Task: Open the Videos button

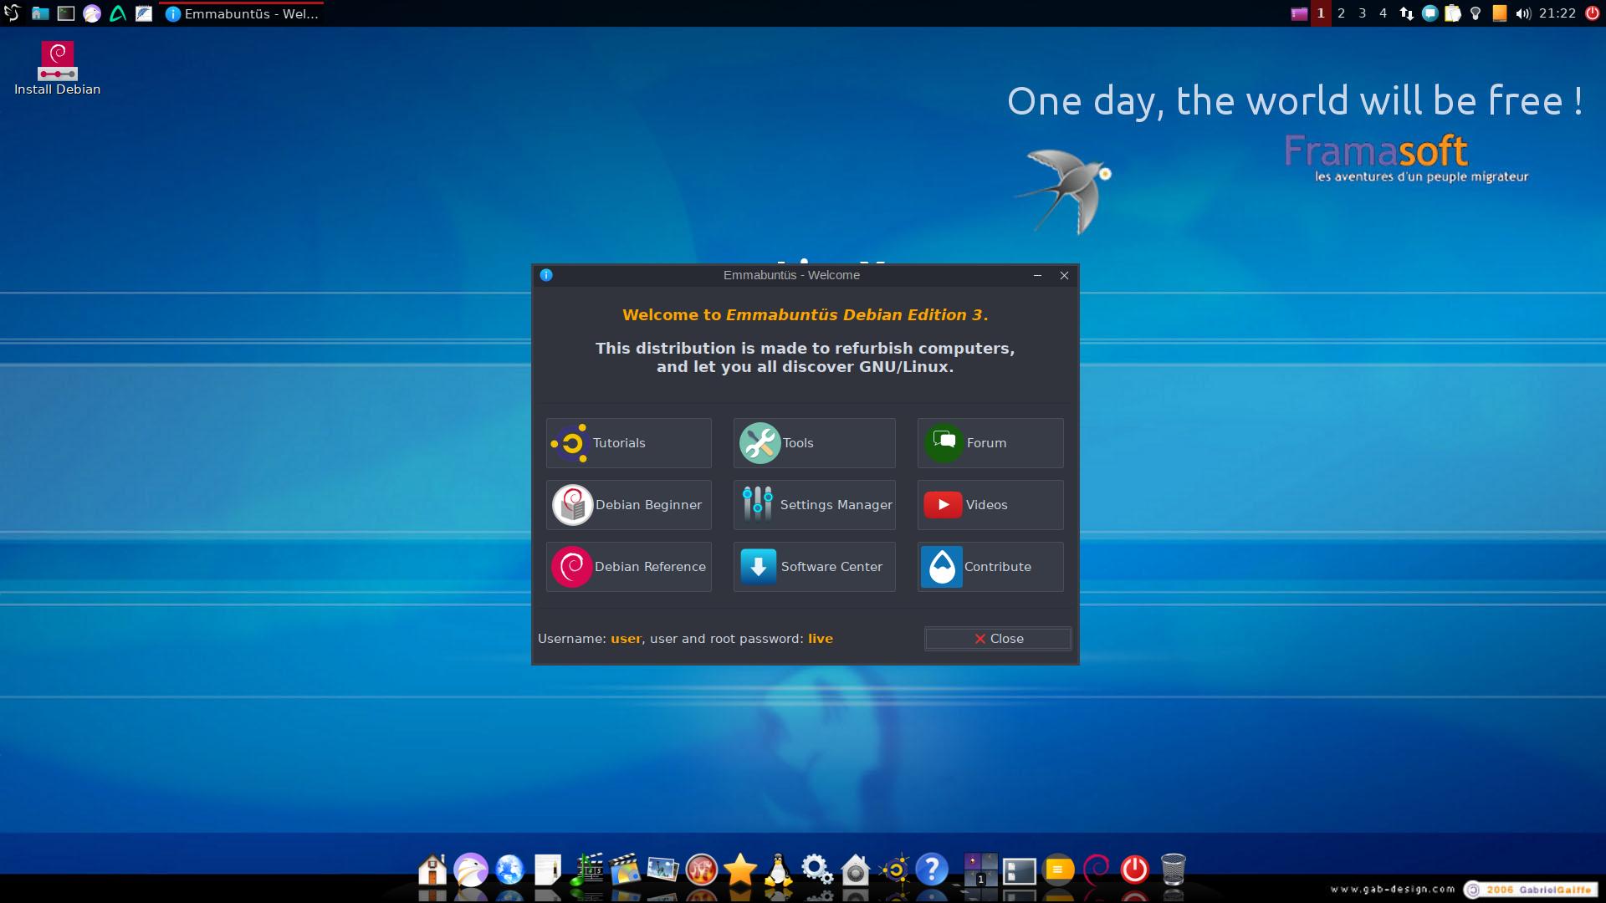Action: tap(990, 505)
